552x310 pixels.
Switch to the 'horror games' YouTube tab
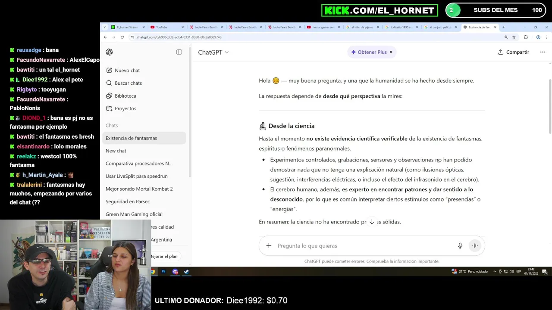click(x=323, y=27)
